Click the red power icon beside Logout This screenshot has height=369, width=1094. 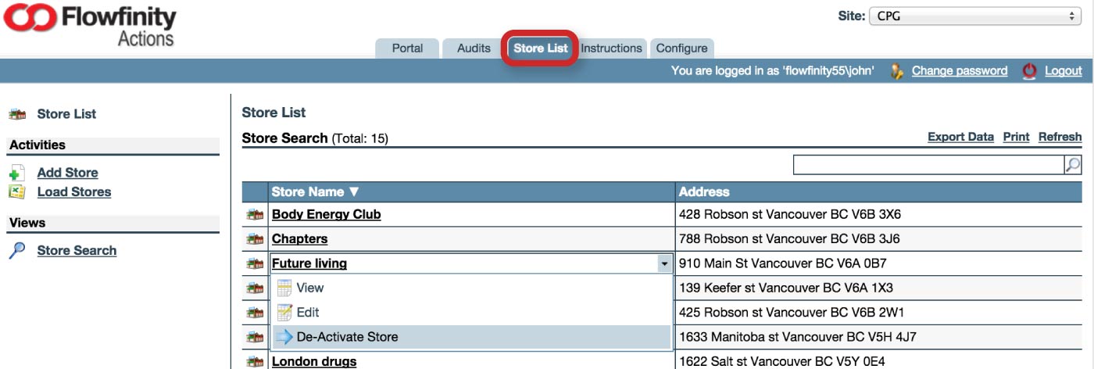click(1030, 71)
